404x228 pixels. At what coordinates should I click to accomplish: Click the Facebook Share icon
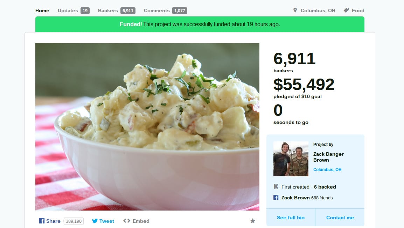[41, 221]
